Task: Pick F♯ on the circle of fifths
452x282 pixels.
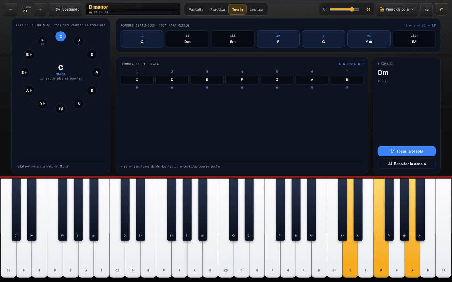Action: click(61, 109)
